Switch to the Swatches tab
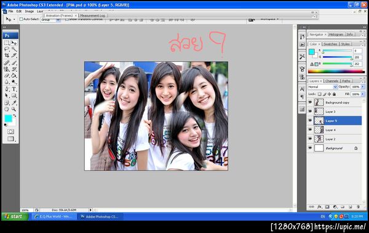The height and width of the screenshot is (233, 369). click(330, 44)
